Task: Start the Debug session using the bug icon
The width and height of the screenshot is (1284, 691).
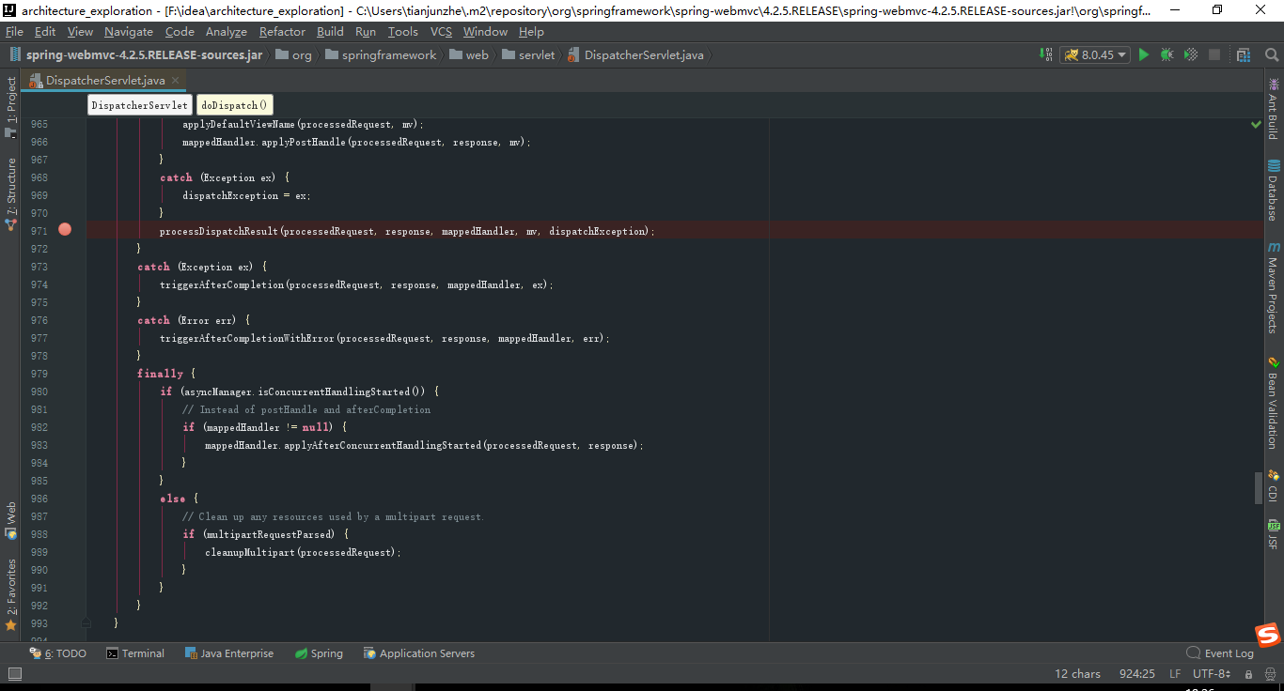Action: 1167,54
